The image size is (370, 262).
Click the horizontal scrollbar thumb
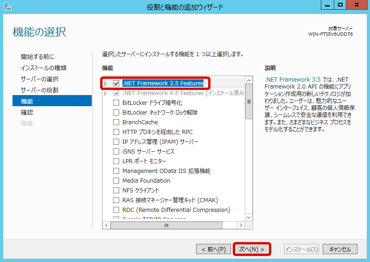tap(166, 225)
